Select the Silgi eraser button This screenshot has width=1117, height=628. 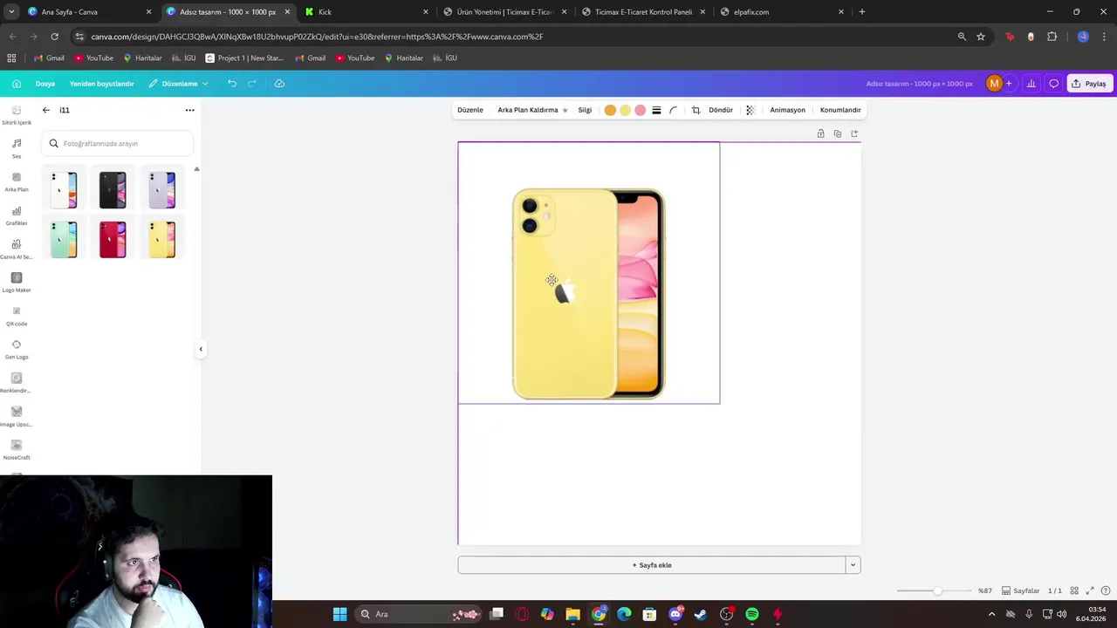point(585,110)
